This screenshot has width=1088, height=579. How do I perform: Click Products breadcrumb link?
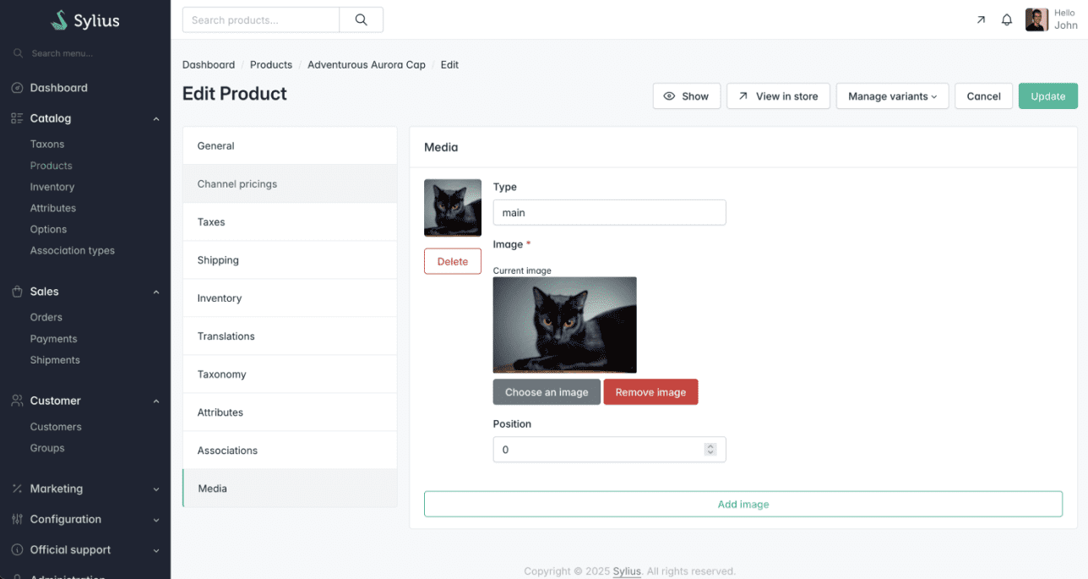coord(271,64)
